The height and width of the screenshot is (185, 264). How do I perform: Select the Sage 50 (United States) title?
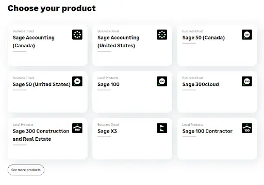coord(41,84)
